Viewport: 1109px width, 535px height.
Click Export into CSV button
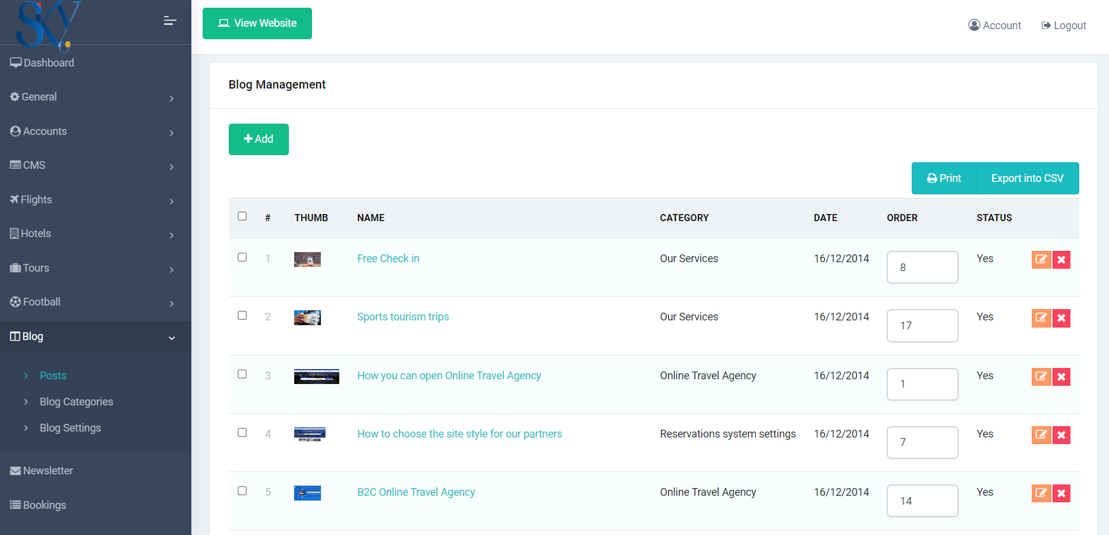pos(1027,178)
